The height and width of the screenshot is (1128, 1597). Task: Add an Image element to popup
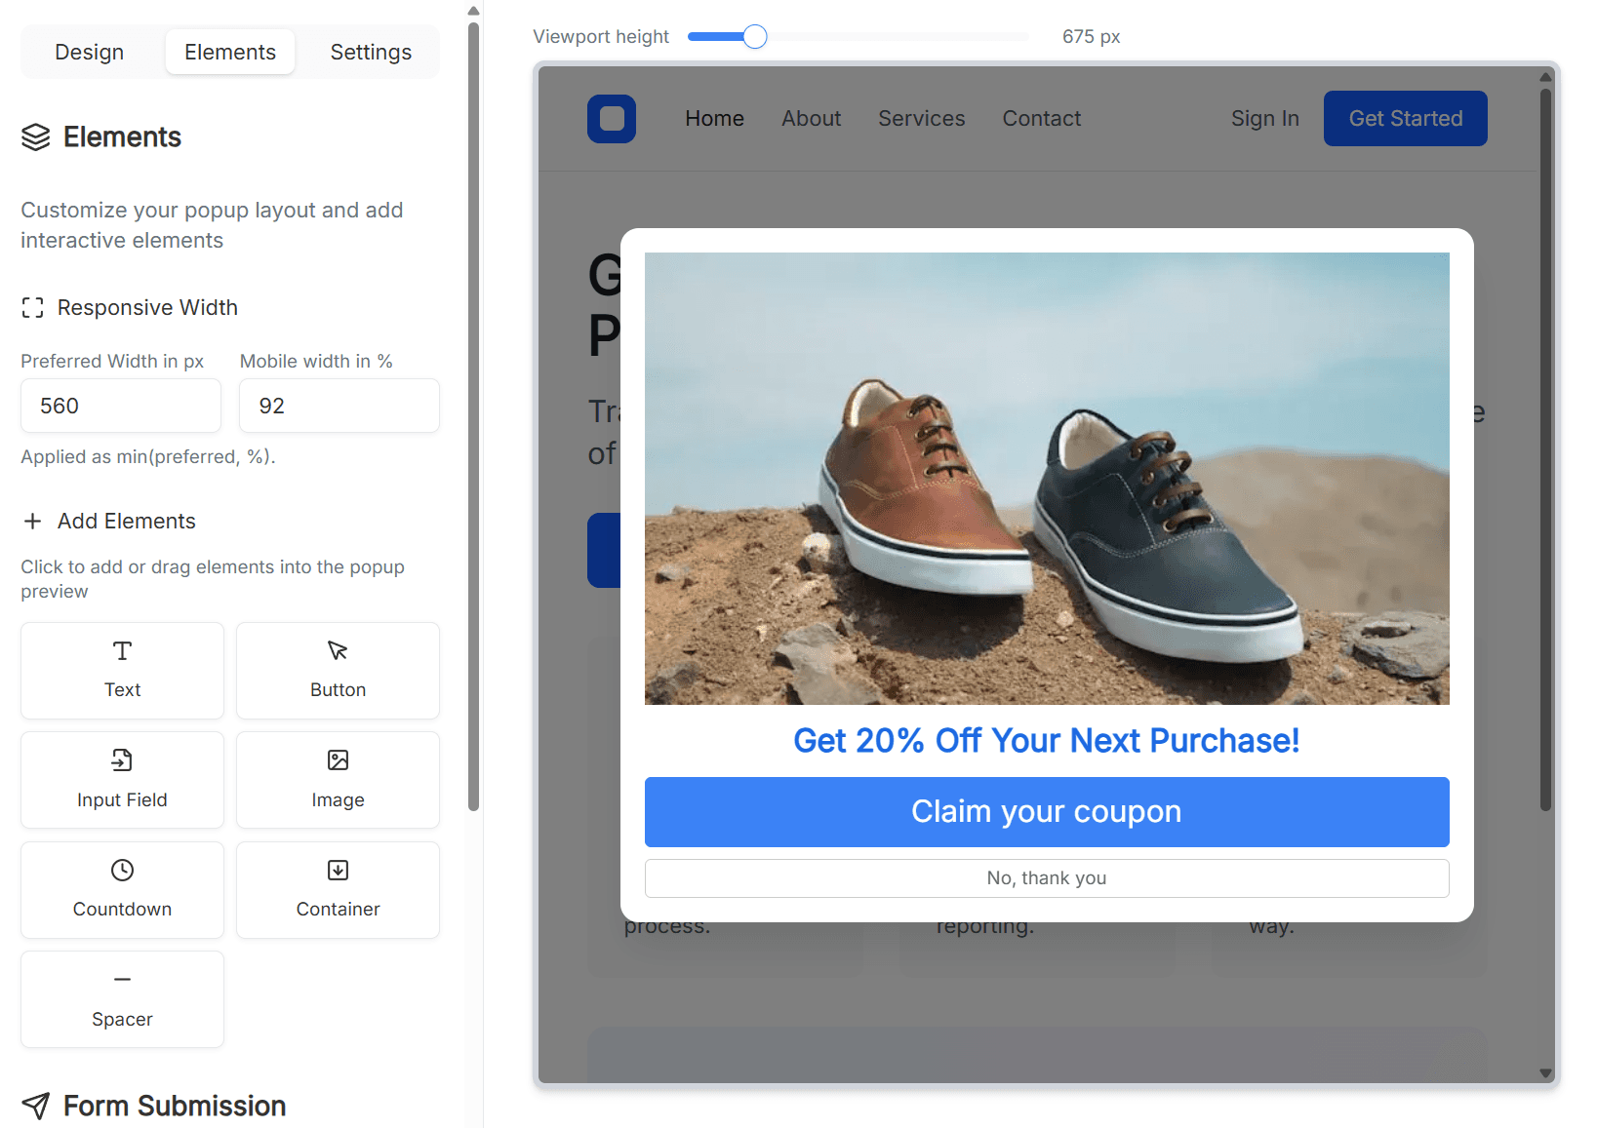point(338,780)
